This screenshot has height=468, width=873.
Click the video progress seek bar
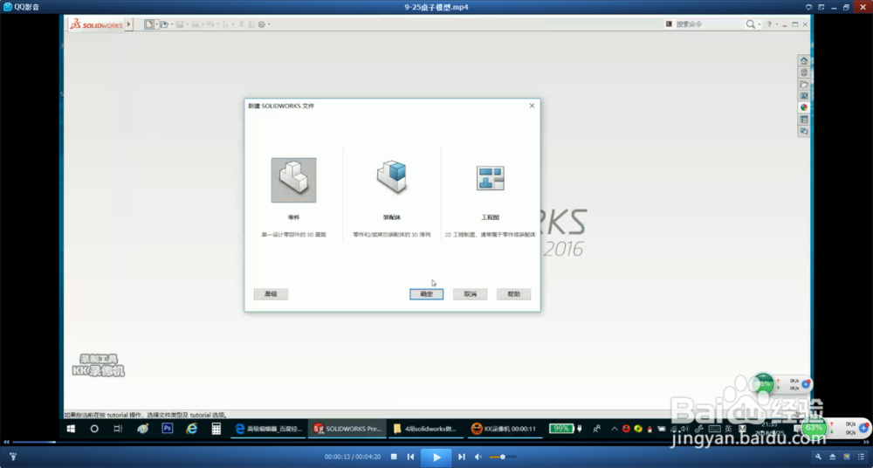point(436,443)
